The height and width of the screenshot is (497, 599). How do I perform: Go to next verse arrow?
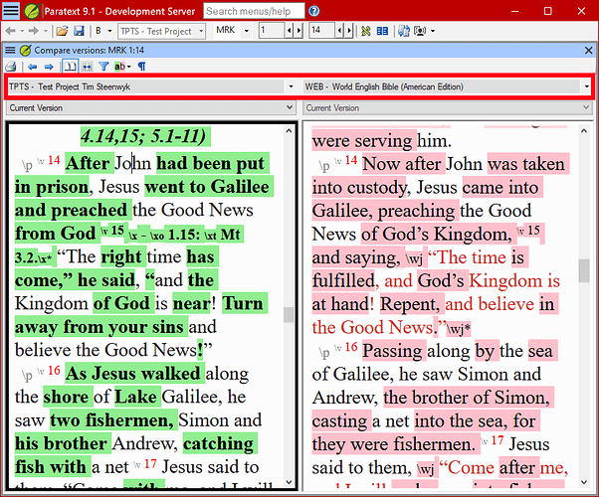tap(349, 31)
